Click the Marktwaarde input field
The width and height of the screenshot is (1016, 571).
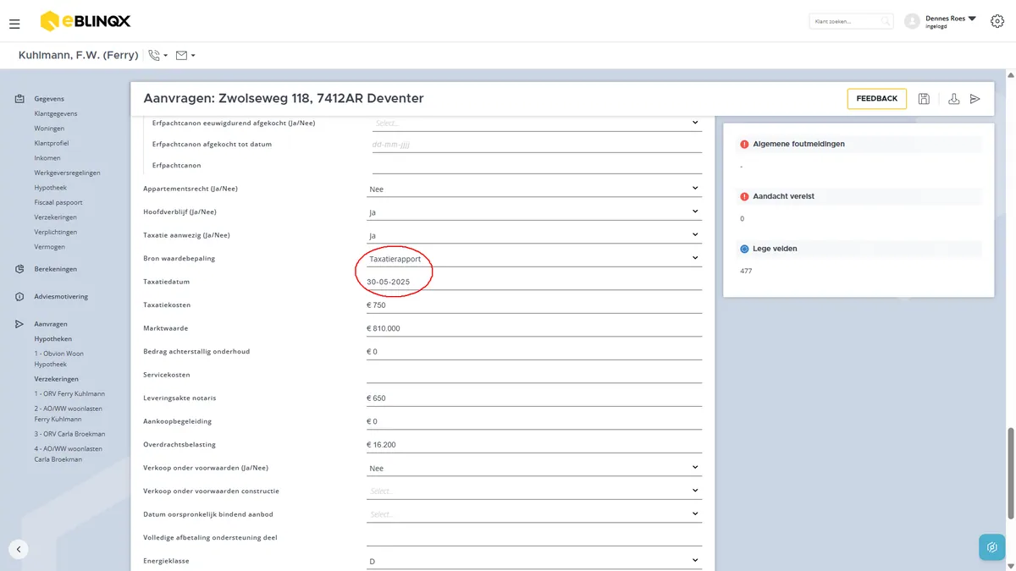point(534,328)
